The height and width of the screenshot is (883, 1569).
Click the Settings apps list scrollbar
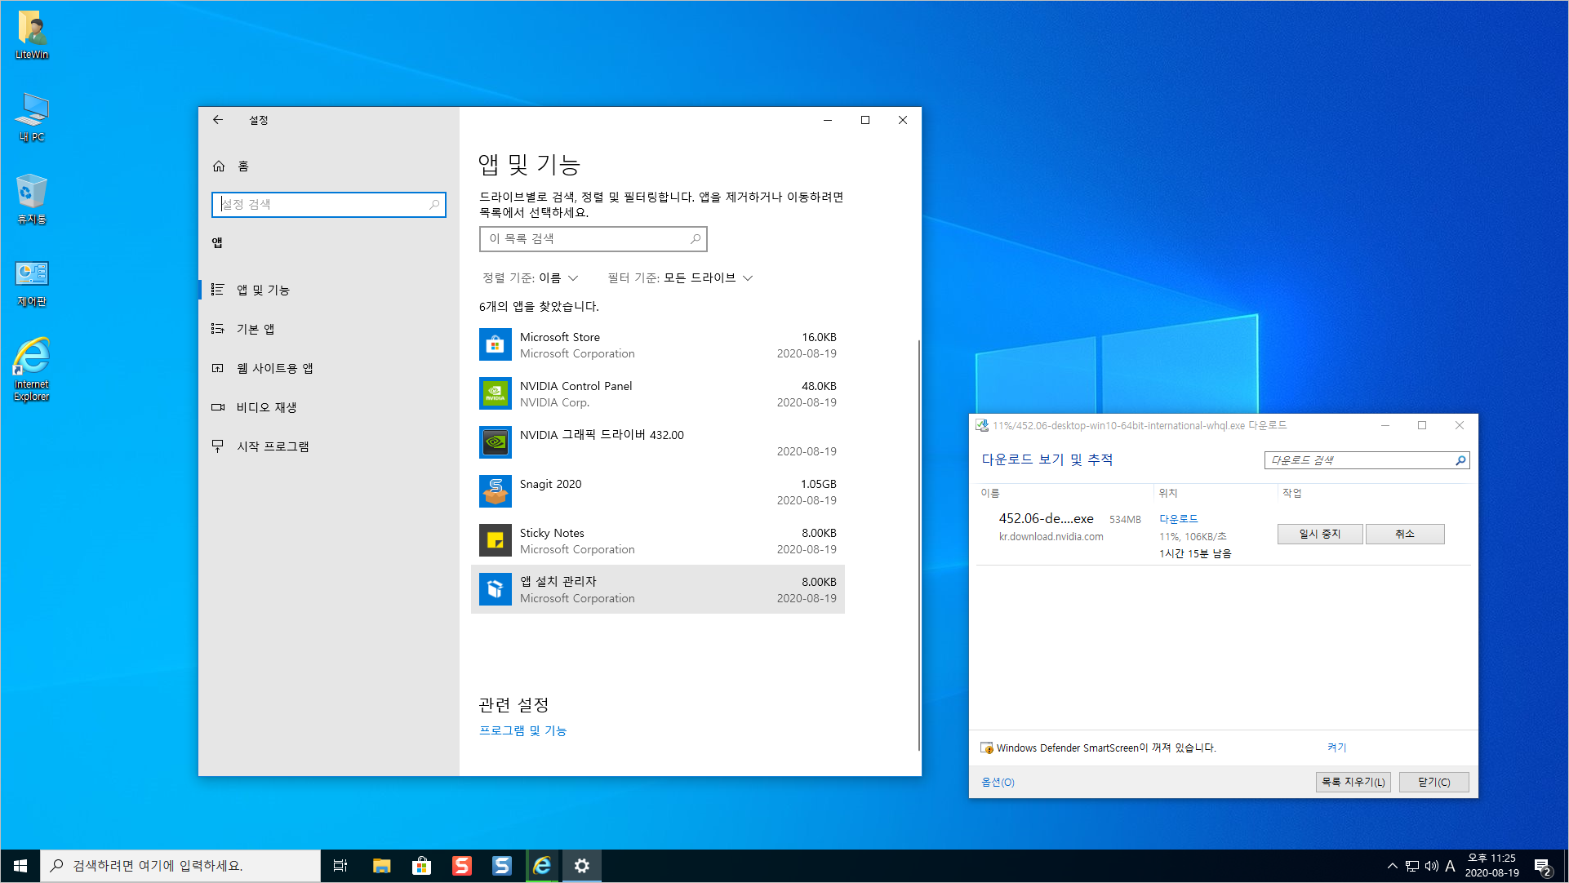click(x=919, y=545)
